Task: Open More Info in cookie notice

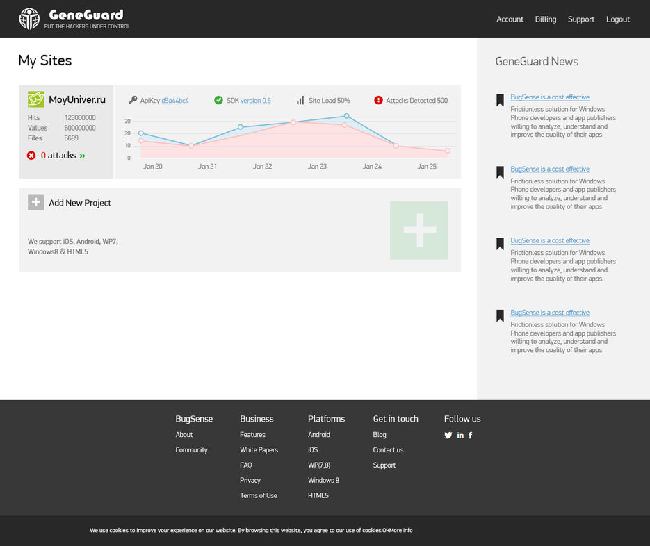Action: pyautogui.click(x=400, y=530)
